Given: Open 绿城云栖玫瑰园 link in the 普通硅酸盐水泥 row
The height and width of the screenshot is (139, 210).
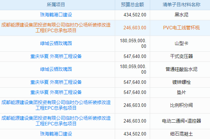Looking at the screenshot, I should point(56,69).
